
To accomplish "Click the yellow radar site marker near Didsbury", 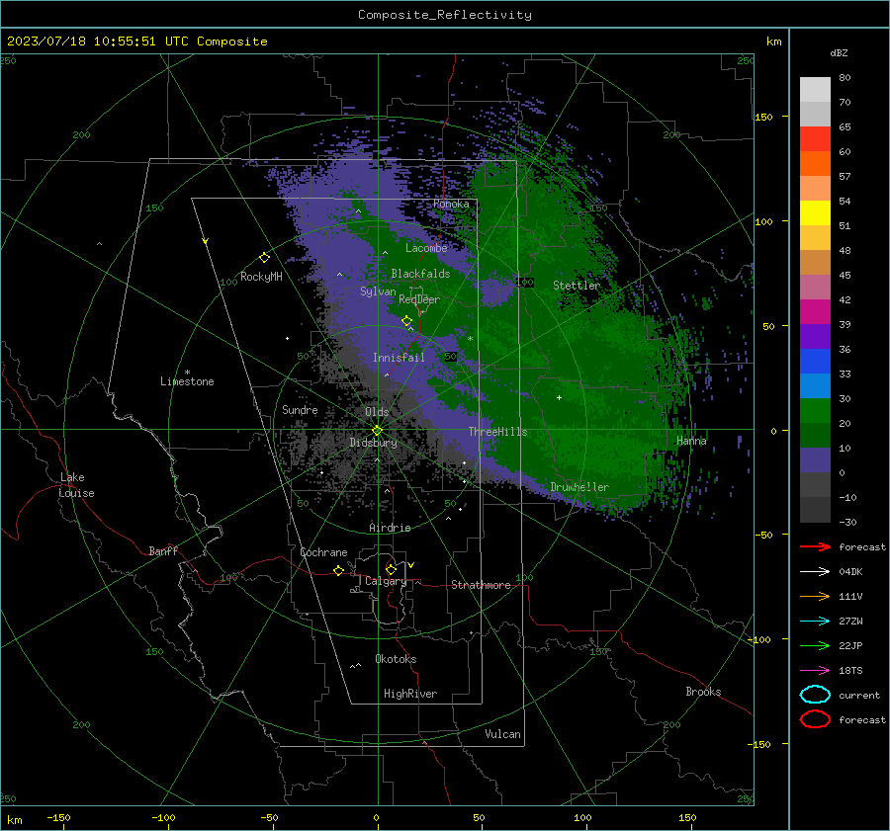I will (377, 431).
